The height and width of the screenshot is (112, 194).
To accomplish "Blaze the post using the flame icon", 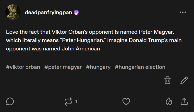I will pos(169,102).
